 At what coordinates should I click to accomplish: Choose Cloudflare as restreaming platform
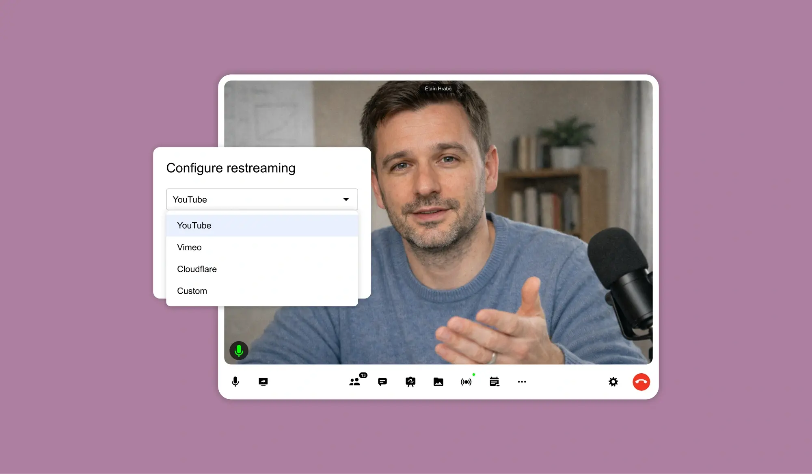[x=197, y=269]
